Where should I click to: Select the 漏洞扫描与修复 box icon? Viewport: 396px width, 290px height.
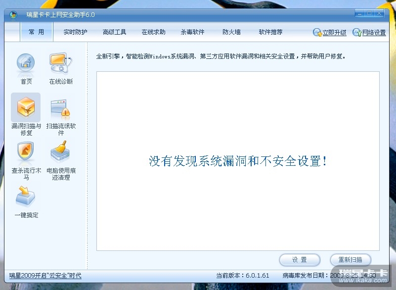[x=26, y=107]
